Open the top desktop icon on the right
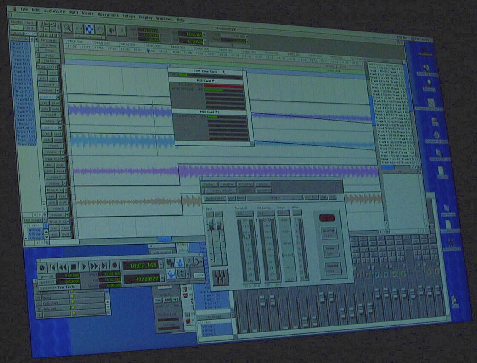 425,52
